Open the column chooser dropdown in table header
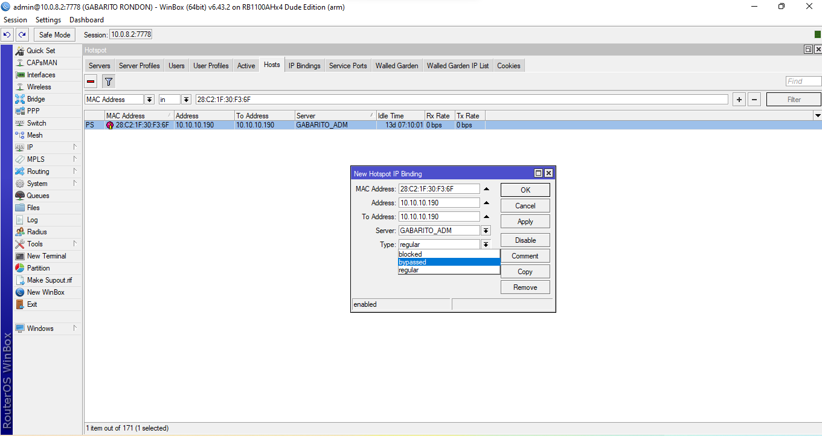822x436 pixels. click(x=818, y=115)
